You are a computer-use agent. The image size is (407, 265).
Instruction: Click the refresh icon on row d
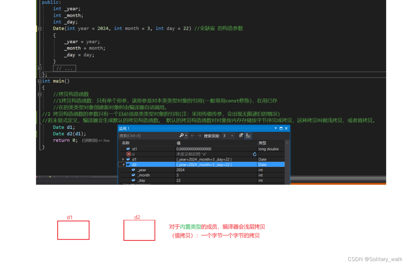(255, 154)
